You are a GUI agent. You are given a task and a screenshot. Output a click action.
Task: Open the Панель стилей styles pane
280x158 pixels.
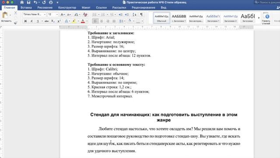click(x=266, y=18)
